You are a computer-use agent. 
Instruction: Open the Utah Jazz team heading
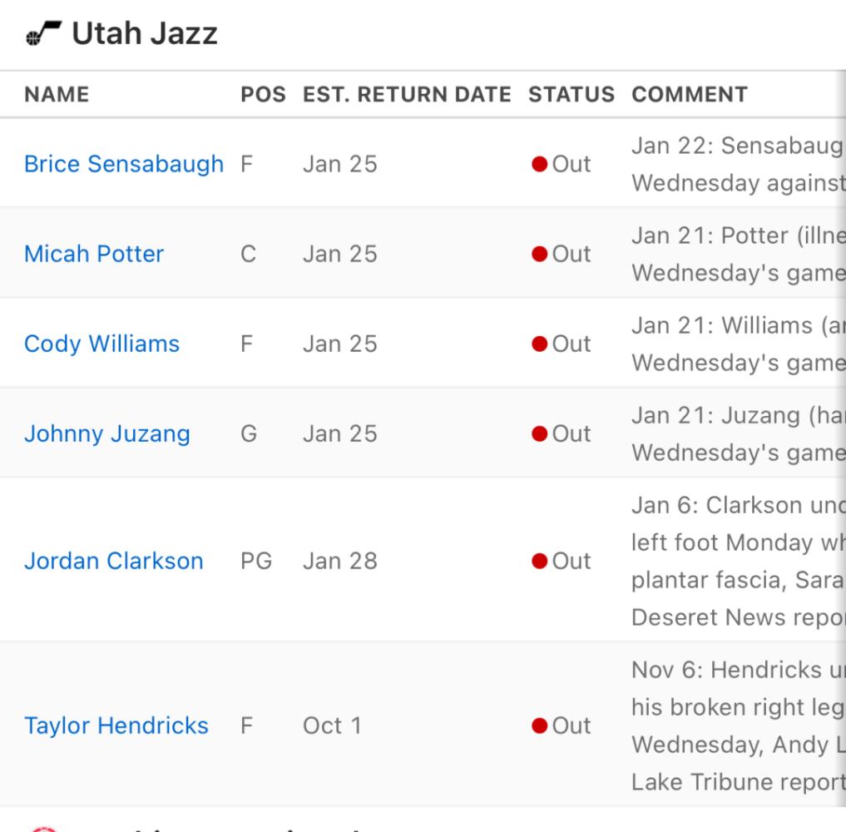coord(145,33)
